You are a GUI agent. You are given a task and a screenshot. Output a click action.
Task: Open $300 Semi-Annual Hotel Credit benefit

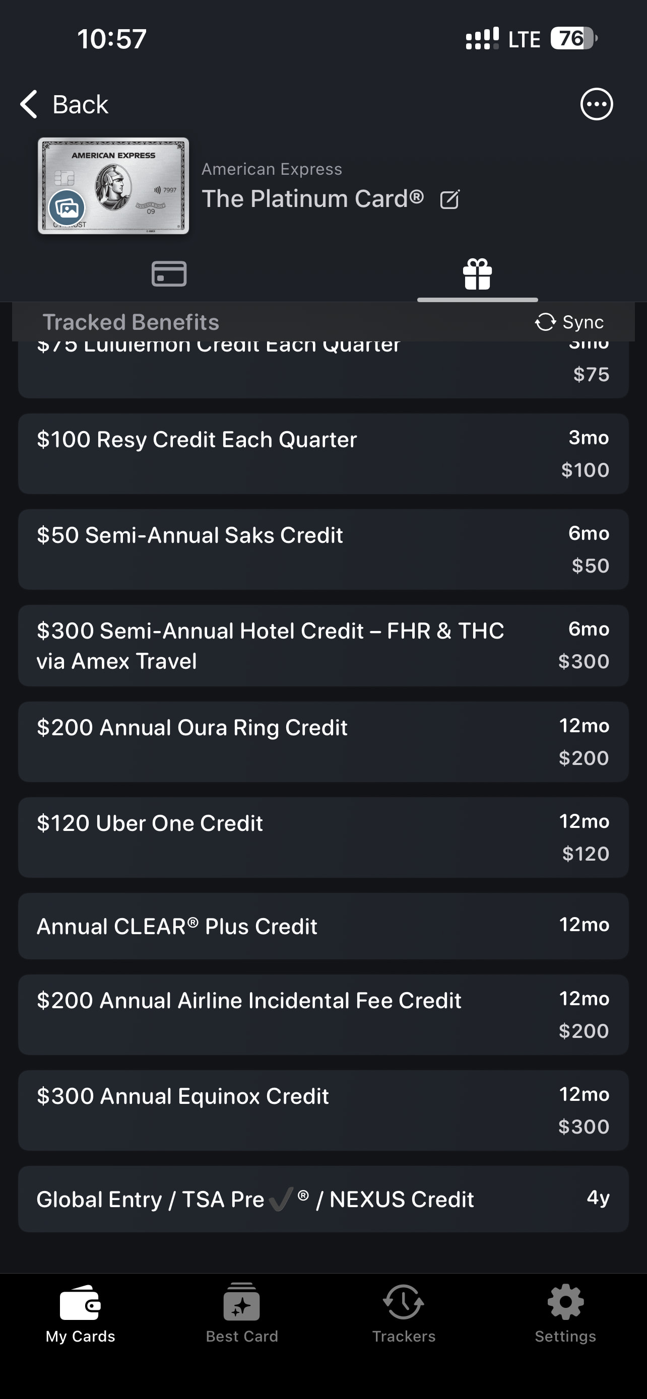coord(323,645)
